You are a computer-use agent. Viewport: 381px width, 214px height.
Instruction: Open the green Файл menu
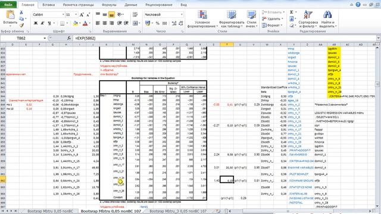[x=8, y=5]
